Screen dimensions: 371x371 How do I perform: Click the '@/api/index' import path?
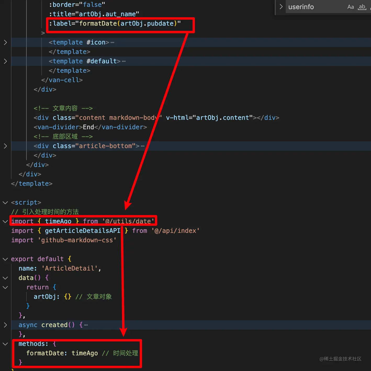point(175,231)
